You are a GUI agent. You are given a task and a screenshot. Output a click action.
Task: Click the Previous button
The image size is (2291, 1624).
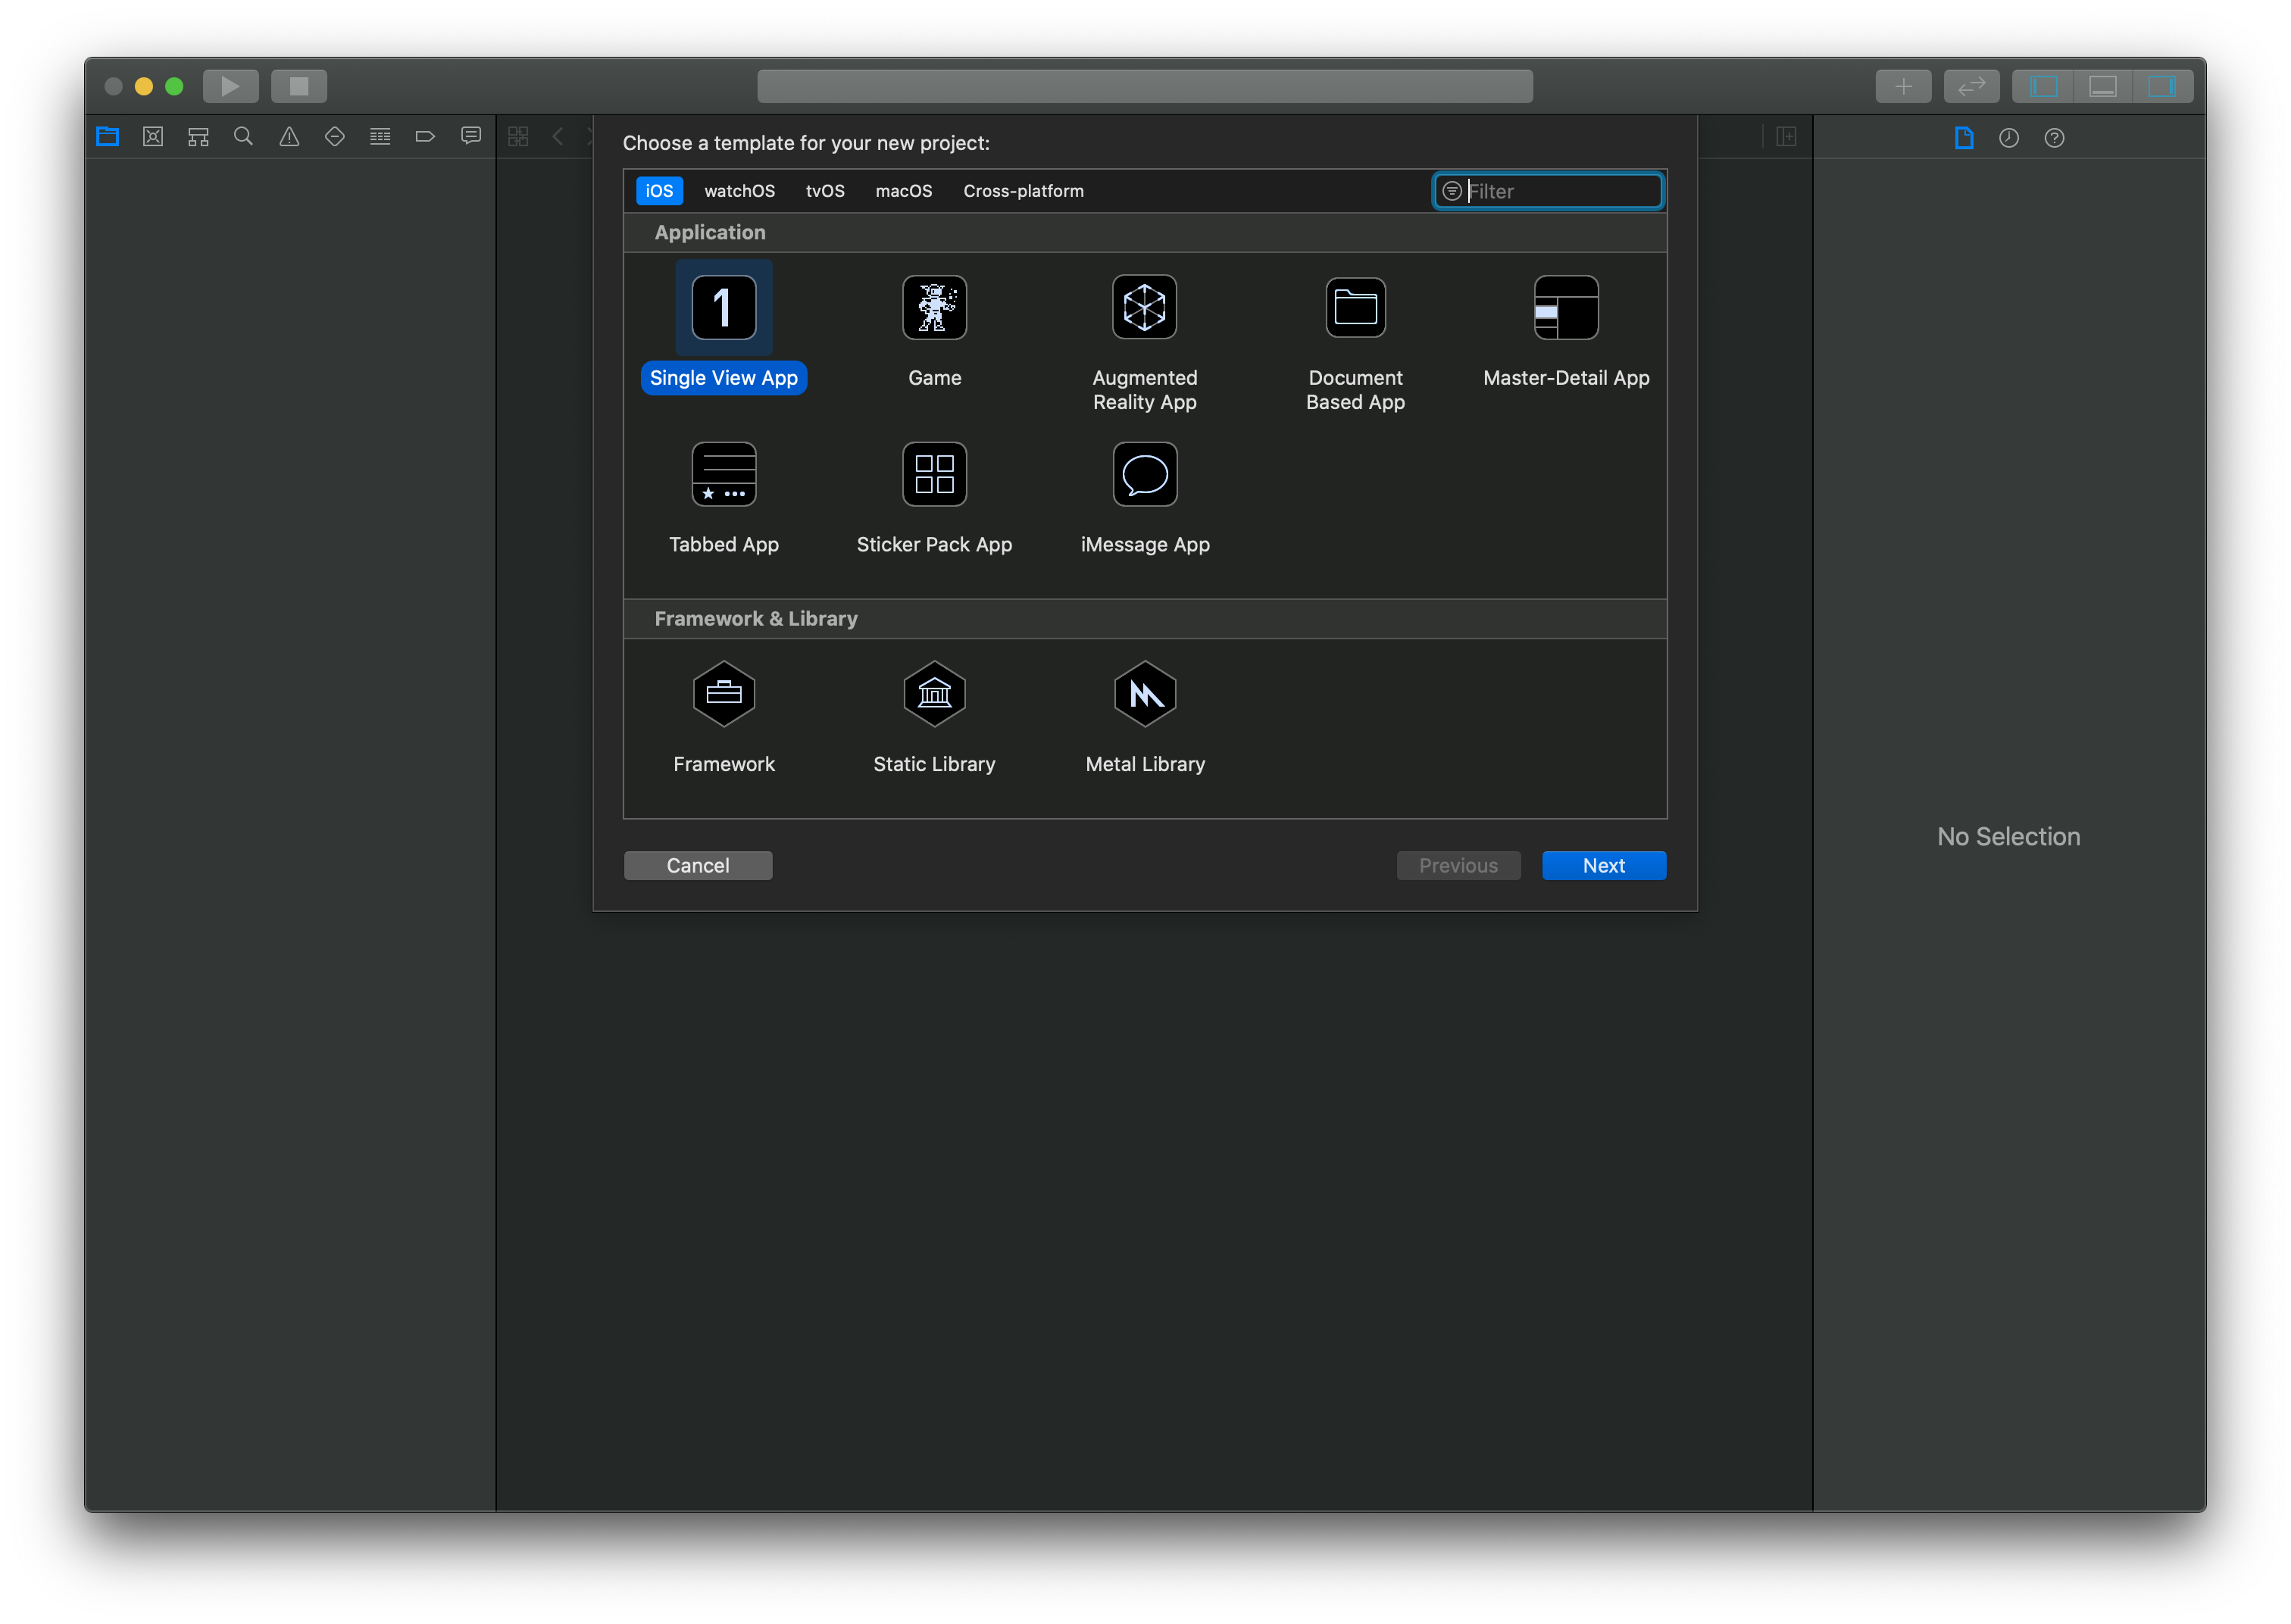pos(1459,865)
